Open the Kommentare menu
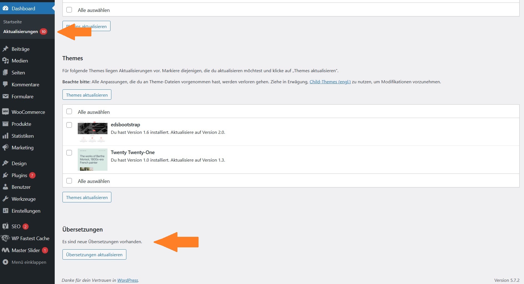 27,84
